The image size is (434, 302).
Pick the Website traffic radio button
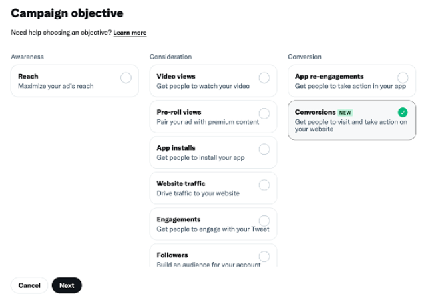[264, 185]
